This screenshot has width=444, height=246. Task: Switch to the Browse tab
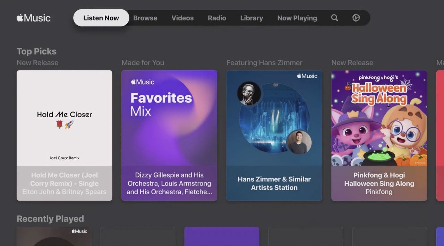click(x=145, y=18)
